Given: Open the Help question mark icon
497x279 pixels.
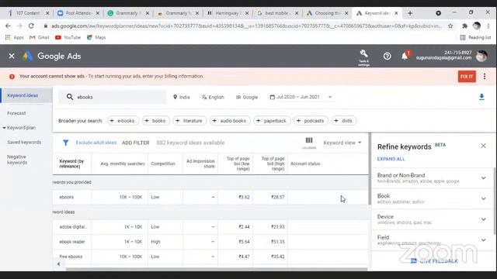Looking at the screenshot, I should click(387, 57).
